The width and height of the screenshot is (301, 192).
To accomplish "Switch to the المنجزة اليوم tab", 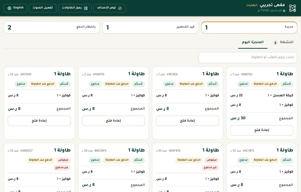I will point(253,42).
